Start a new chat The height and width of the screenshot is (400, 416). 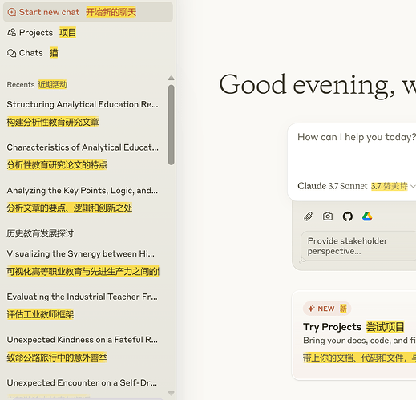click(88, 12)
